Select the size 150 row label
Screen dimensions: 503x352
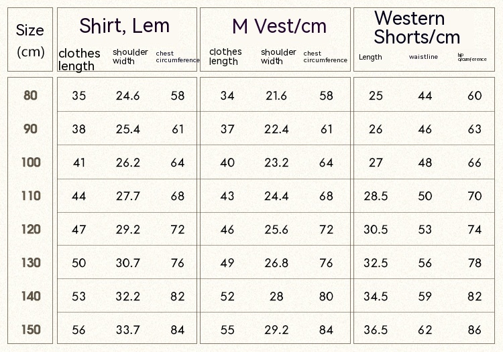(x=31, y=330)
